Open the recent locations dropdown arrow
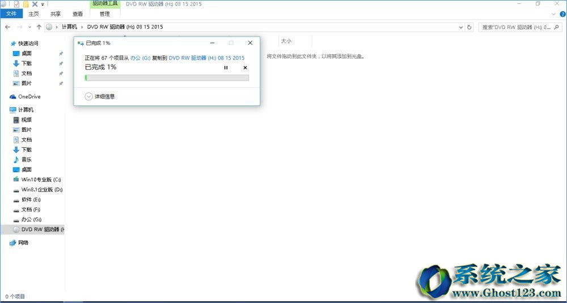The image size is (567, 303). pyautogui.click(x=29, y=27)
